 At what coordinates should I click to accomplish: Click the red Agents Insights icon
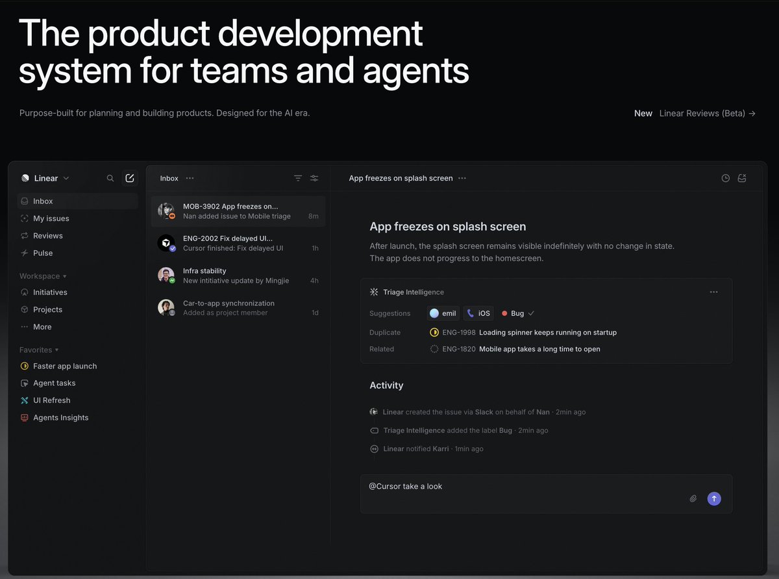pos(25,418)
